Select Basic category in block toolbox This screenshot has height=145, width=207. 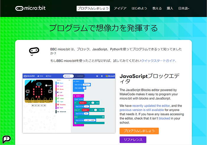[x=63, y=83]
